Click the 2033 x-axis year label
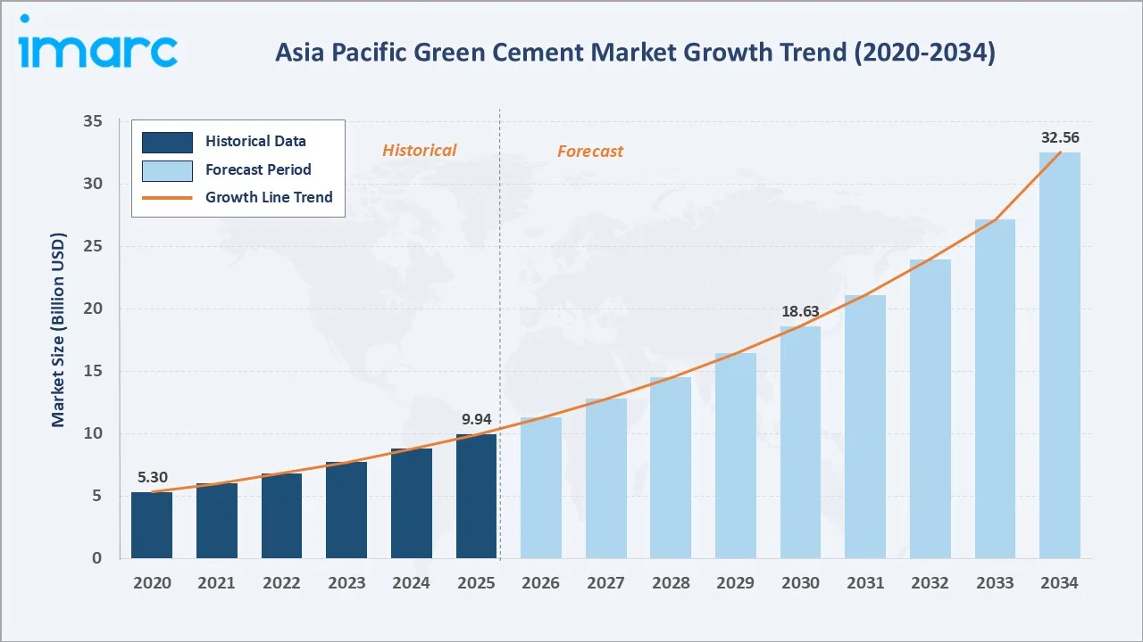The width and height of the screenshot is (1143, 642). (995, 583)
